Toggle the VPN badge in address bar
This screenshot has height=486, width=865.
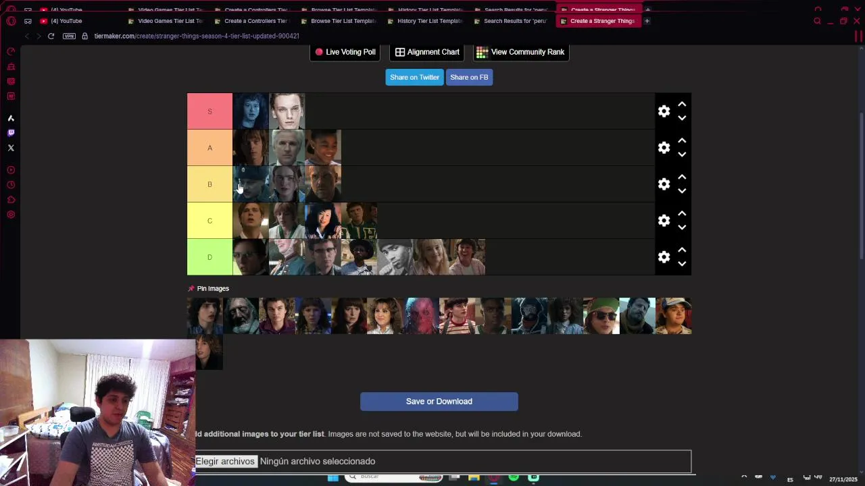pos(69,36)
